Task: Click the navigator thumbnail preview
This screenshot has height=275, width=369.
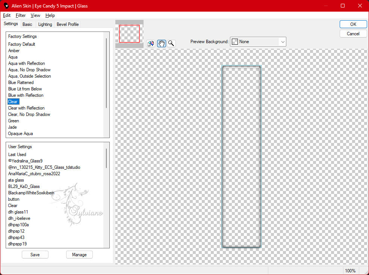Action: pos(129,34)
